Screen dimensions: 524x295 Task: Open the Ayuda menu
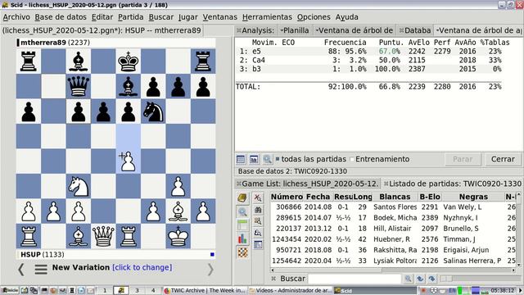click(x=346, y=16)
